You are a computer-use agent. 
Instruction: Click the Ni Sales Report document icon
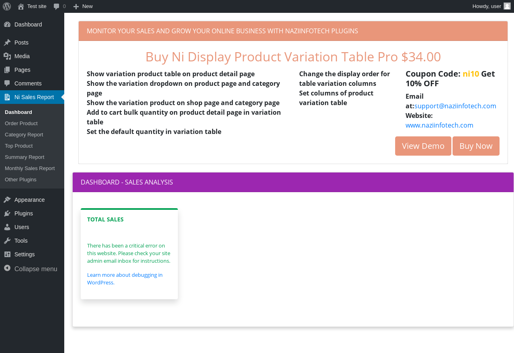tap(7, 97)
